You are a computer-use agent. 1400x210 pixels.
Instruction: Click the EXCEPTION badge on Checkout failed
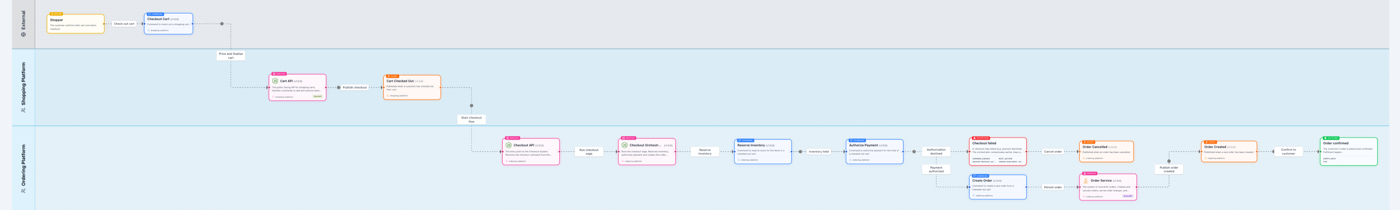pyautogui.click(x=981, y=138)
